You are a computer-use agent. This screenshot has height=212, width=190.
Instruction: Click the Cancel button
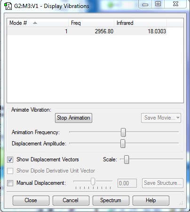(x=71, y=200)
